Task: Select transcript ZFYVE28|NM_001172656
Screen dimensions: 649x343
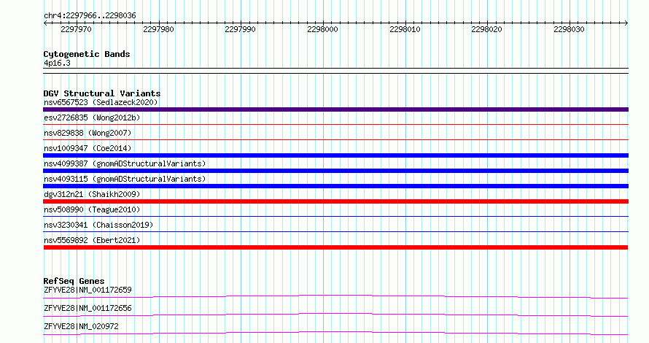Action: [x=88, y=308]
